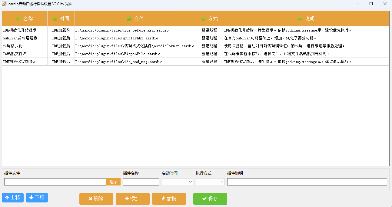Image resolution: width=392 pixels, height=207 pixels.
Task: Click the gear icon beside 方式 header
Action: [203, 19]
